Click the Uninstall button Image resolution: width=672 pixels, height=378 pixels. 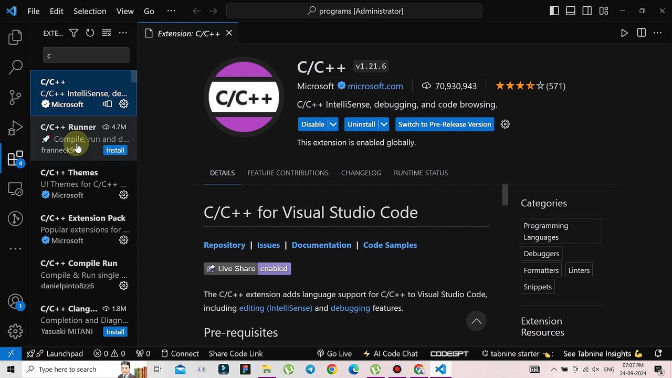pos(362,124)
